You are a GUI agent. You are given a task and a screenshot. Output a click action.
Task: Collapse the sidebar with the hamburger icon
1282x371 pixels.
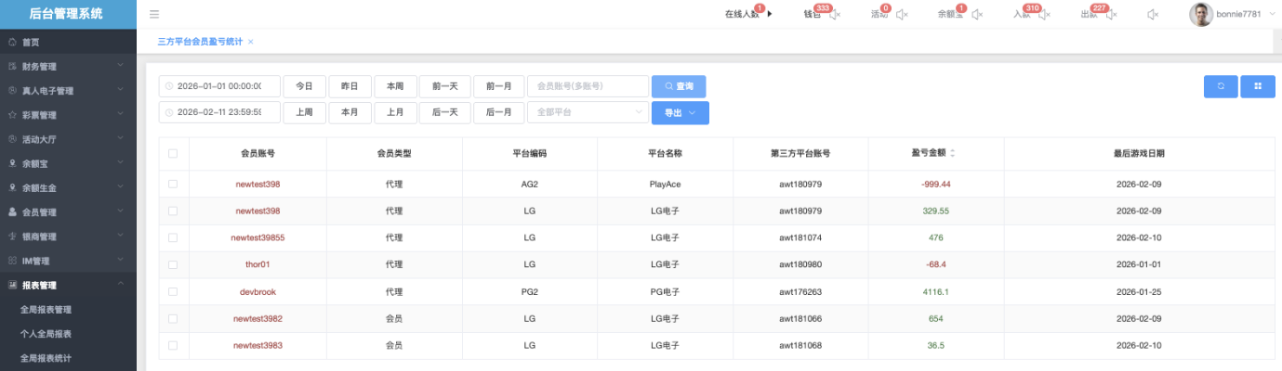(154, 14)
